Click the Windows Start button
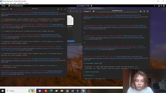The image size is (166, 93). coord(3,91)
